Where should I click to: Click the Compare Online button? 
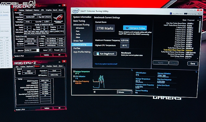point(135,28)
